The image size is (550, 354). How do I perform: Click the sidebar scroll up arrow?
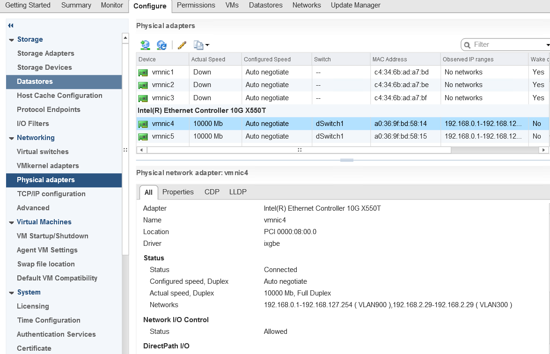pos(125,38)
